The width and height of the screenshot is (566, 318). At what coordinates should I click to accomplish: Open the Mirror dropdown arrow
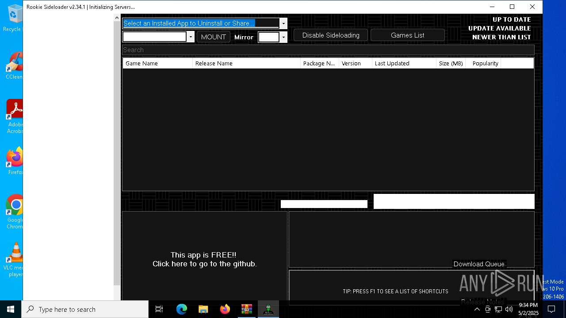(283, 37)
